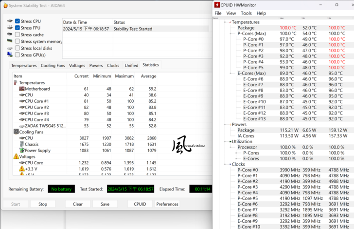Click the AIDA64 flame icon in title bar
The image size is (354, 229).
coord(6,5)
